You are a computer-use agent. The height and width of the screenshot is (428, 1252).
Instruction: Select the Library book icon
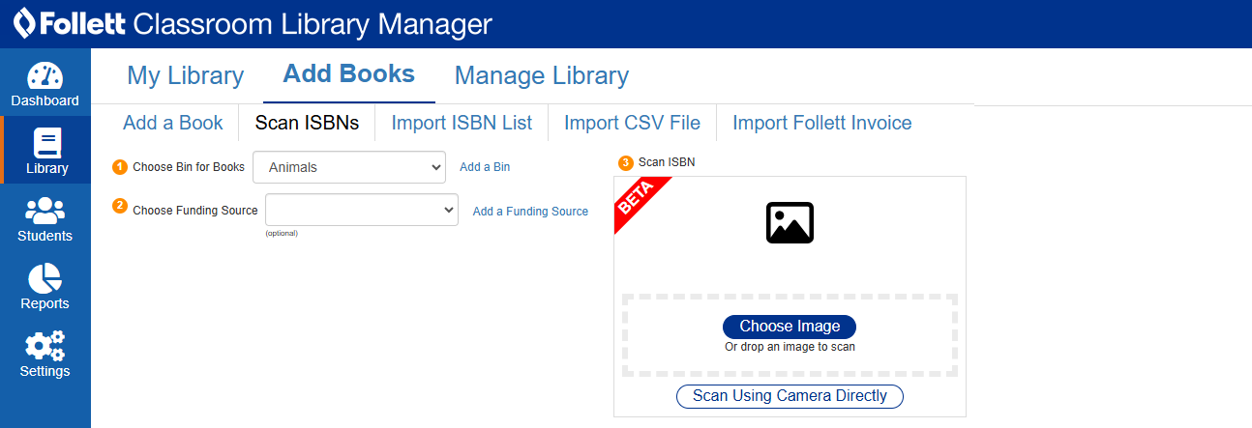click(46, 144)
